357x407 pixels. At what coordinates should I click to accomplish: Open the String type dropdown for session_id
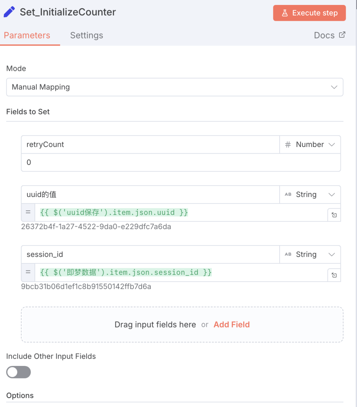point(310,255)
